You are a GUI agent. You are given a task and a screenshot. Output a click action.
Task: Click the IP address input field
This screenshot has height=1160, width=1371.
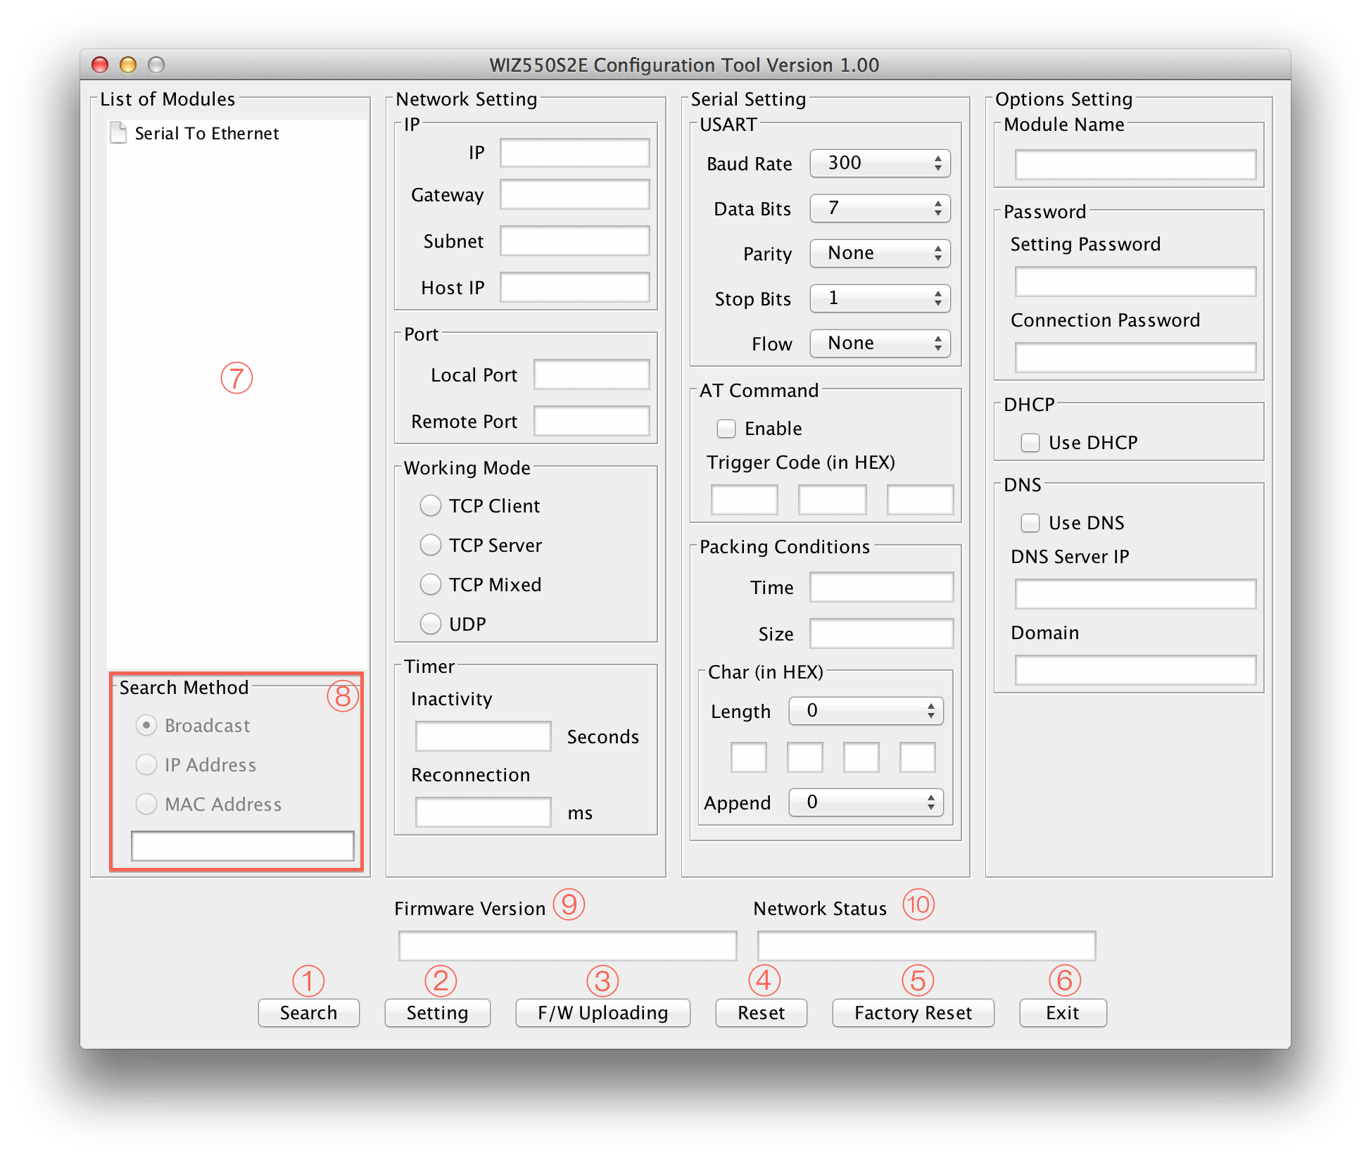pyautogui.click(x=574, y=152)
